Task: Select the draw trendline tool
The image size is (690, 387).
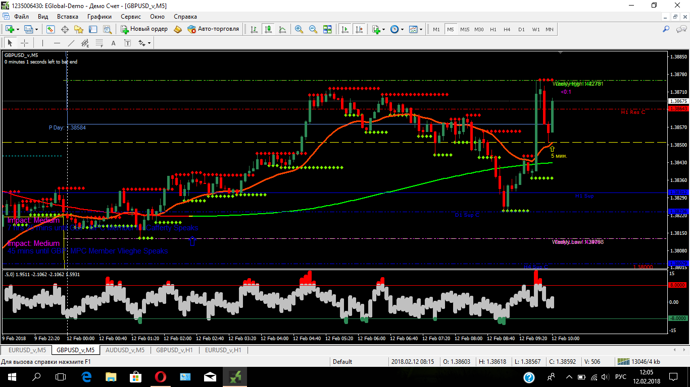Action: (71, 43)
